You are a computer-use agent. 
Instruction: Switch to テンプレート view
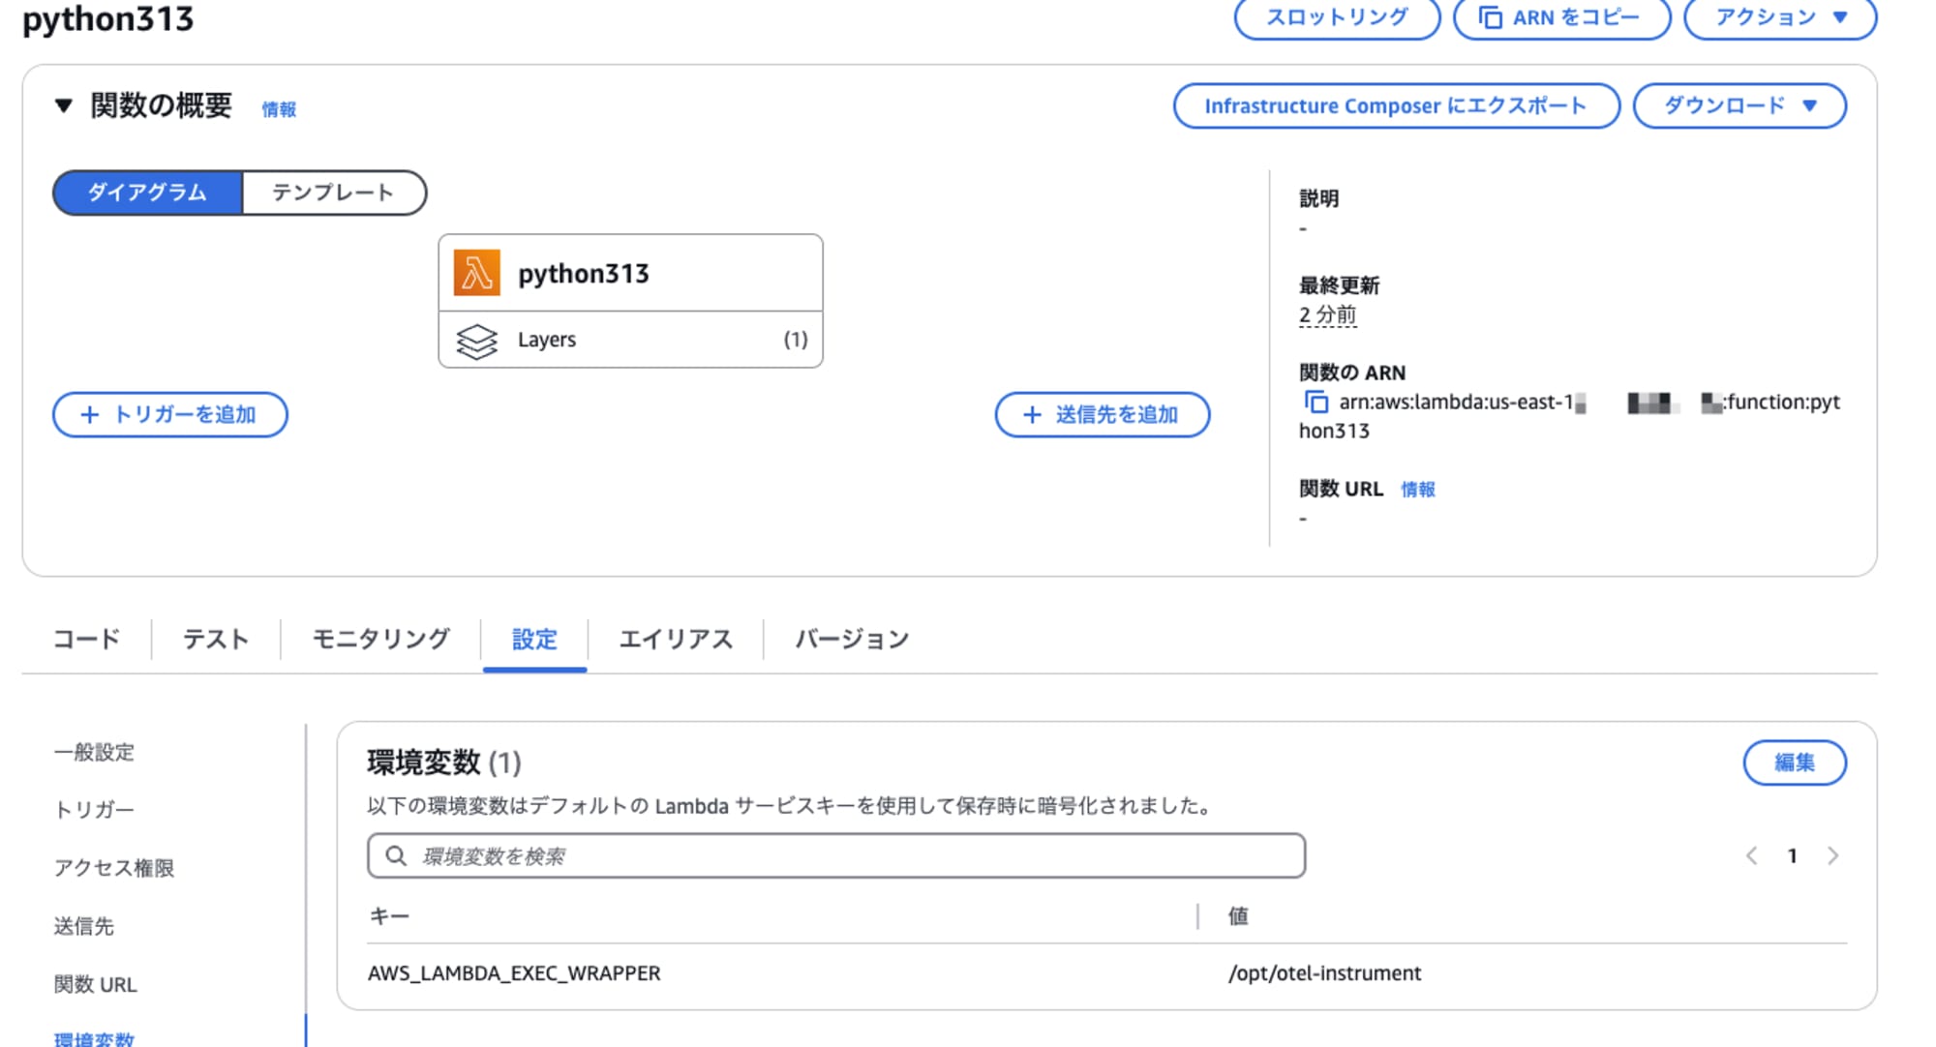point(333,193)
